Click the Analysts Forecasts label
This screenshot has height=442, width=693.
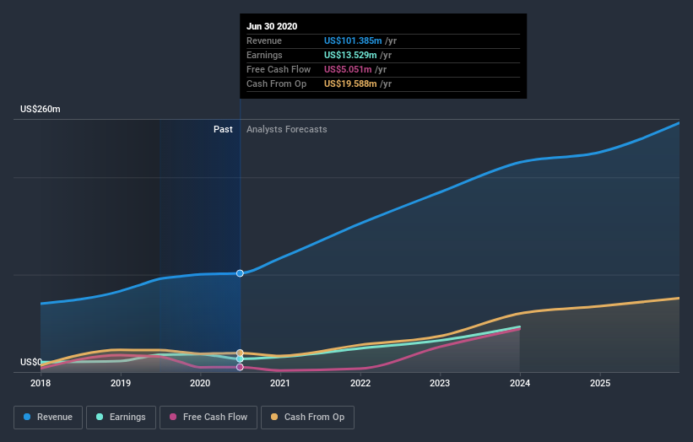click(x=287, y=129)
